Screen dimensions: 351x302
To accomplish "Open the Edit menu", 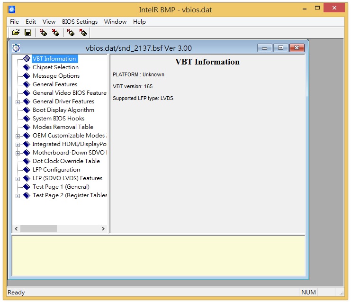I will 31,22.
